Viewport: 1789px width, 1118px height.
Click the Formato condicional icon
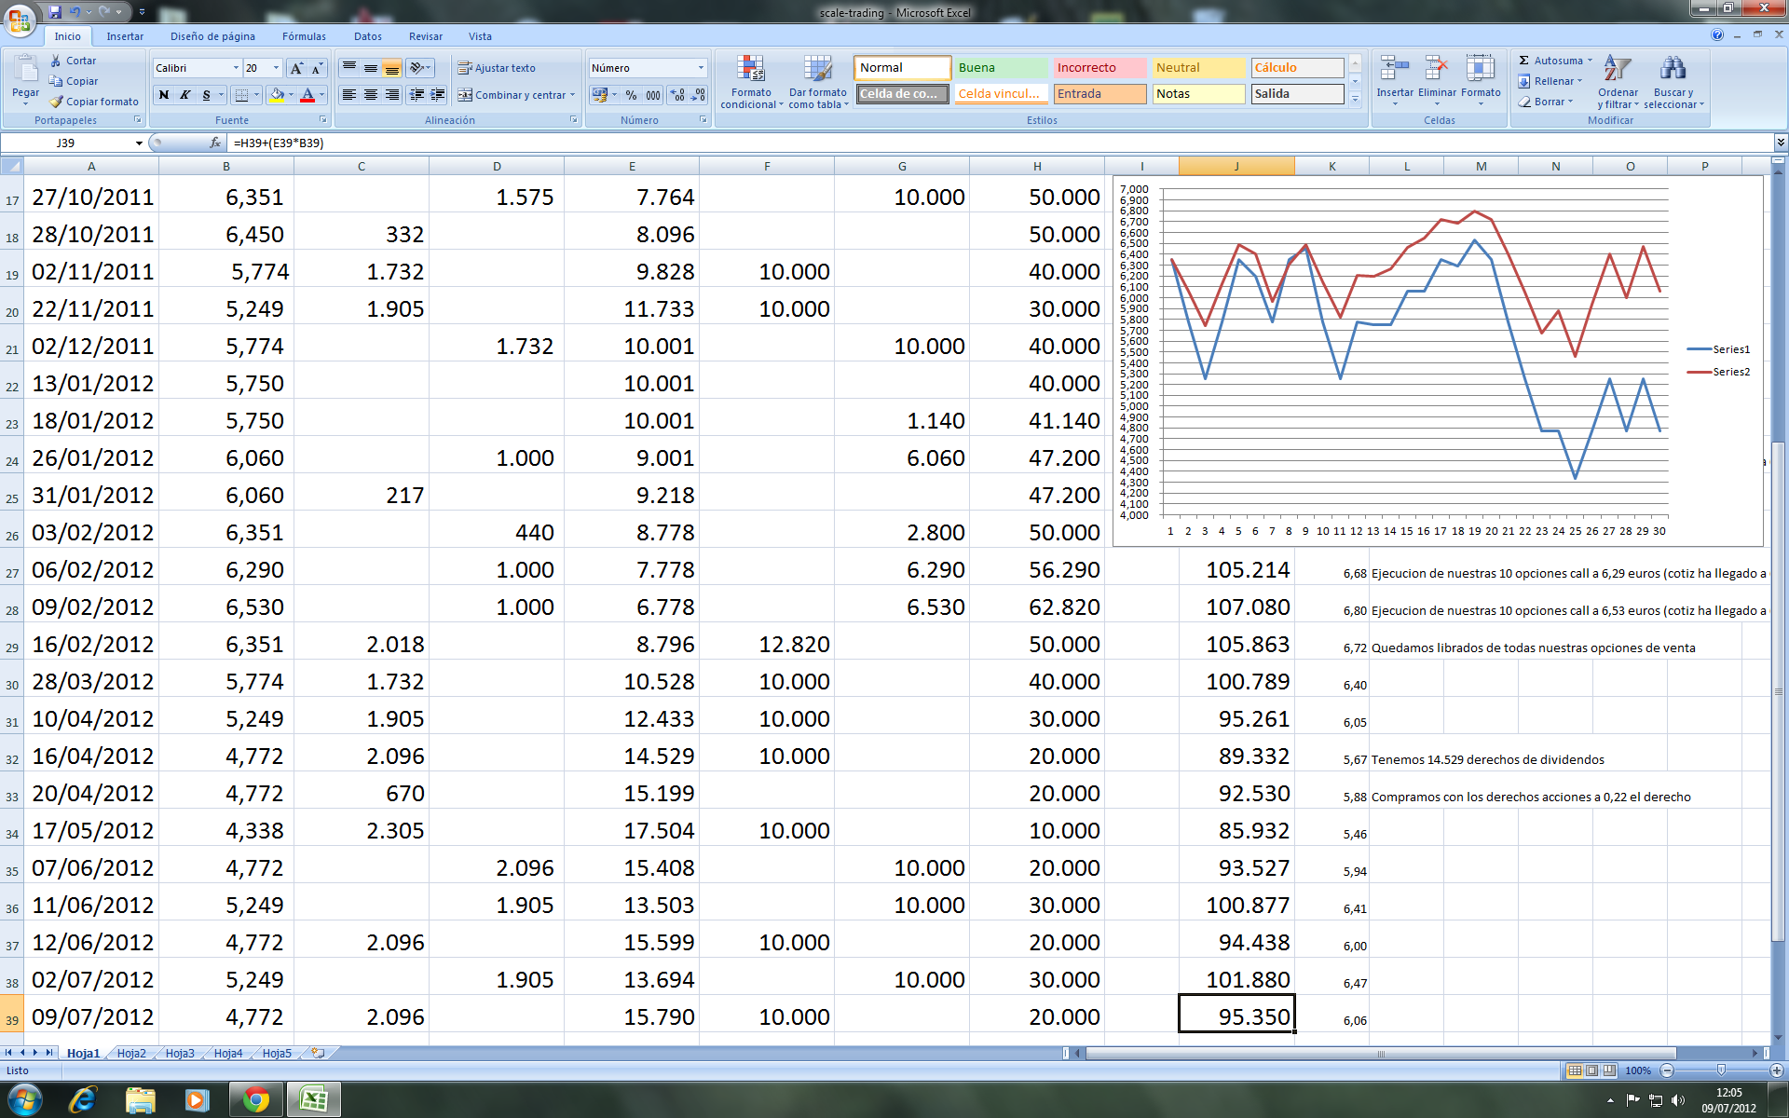751,70
